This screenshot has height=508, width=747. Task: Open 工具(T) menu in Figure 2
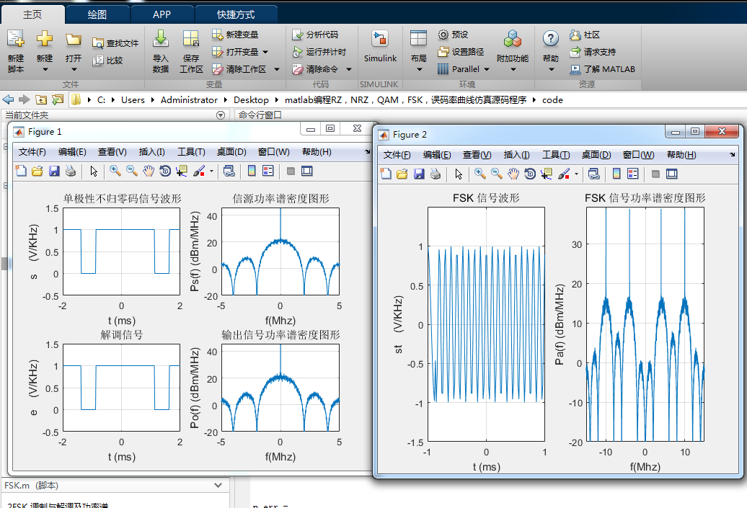556,155
